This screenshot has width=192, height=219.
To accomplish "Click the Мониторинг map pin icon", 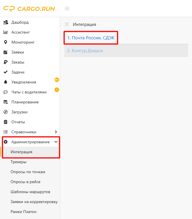I will (5, 42).
